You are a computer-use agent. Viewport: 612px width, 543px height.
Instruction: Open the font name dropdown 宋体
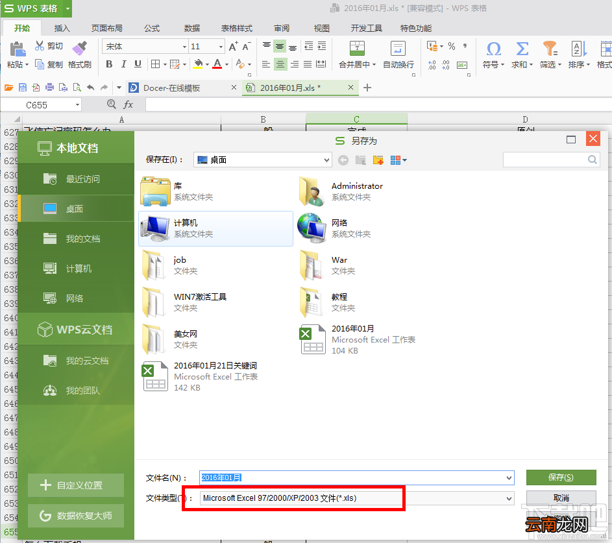click(x=184, y=47)
